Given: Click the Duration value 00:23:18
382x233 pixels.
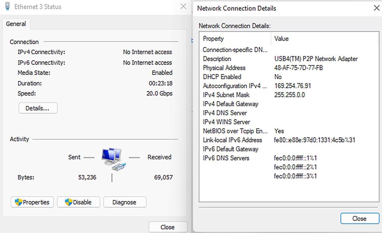Looking at the screenshot, I should tap(160, 83).
